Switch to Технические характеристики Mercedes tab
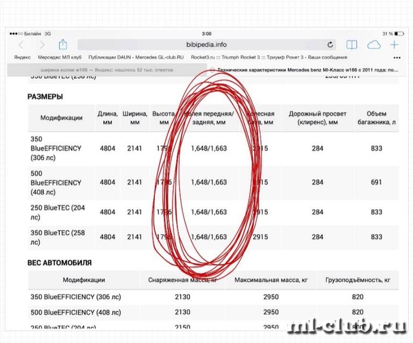The height and width of the screenshot is (343, 413). tap(307, 70)
